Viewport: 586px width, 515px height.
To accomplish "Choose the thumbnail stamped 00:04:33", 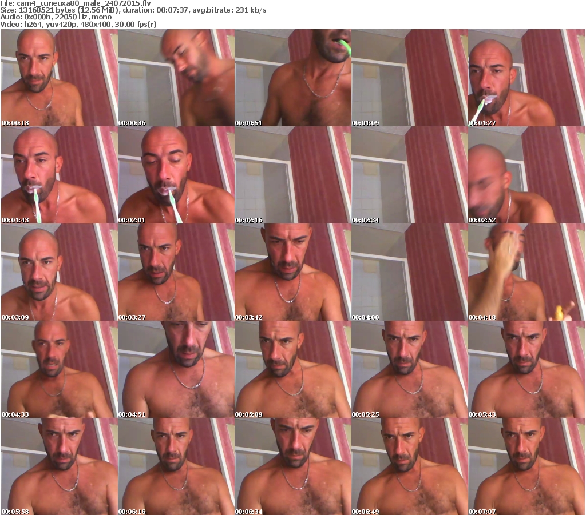I will [x=60, y=369].
